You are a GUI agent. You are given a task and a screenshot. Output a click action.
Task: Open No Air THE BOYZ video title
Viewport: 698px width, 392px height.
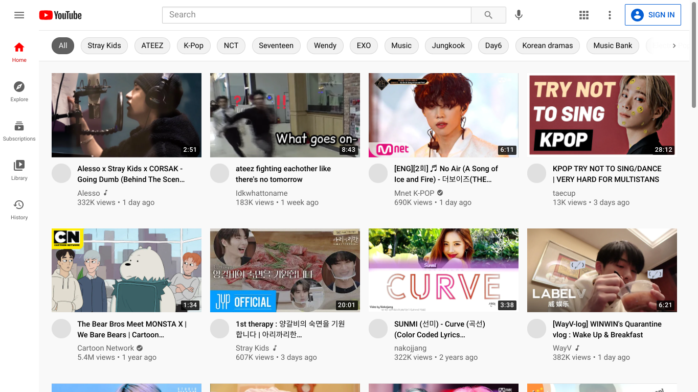pos(446,174)
